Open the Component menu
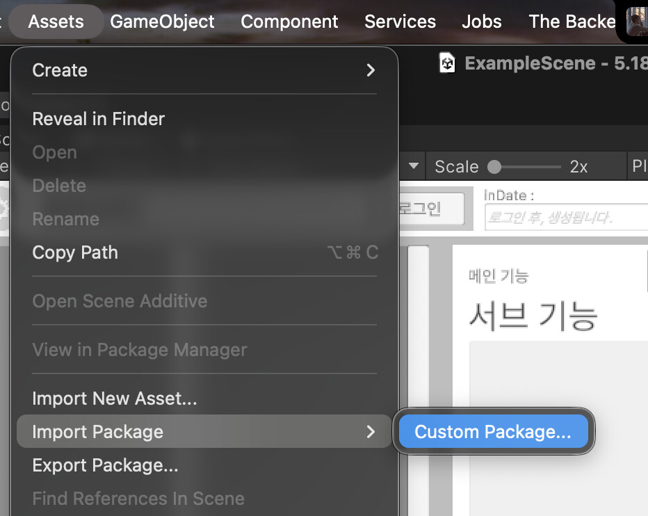The width and height of the screenshot is (648, 516). (289, 22)
